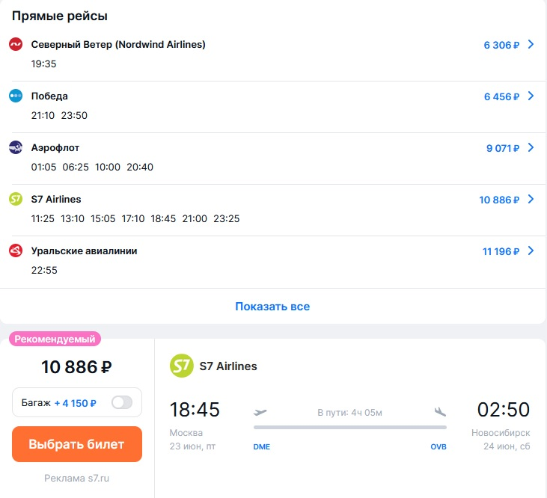The height and width of the screenshot is (498, 547).
Task: Click the Рекомендуемый pink badge
Action: (x=55, y=339)
